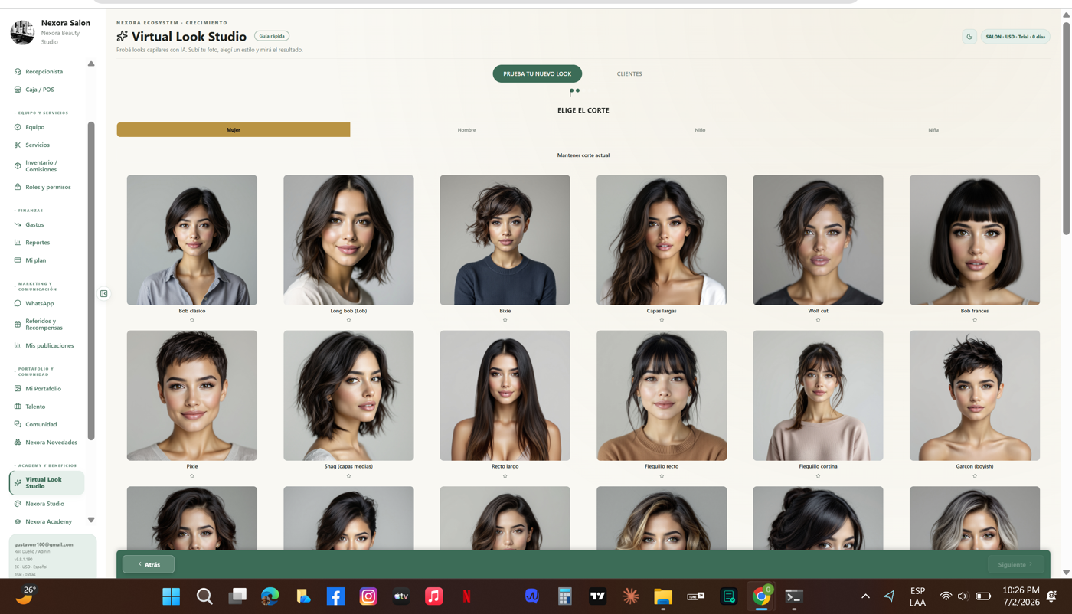1072x614 pixels.
Task: Select the Bob clásico photo
Action: click(x=192, y=240)
